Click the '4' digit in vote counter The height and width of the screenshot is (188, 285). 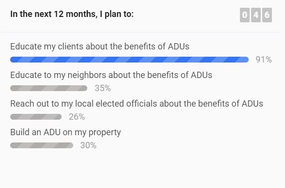point(256,15)
